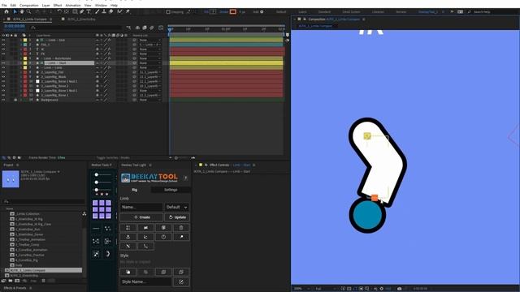Screen dimensions: 520x292
Task: Toggle visibility of selected Limb Start layer
Action: point(3,63)
